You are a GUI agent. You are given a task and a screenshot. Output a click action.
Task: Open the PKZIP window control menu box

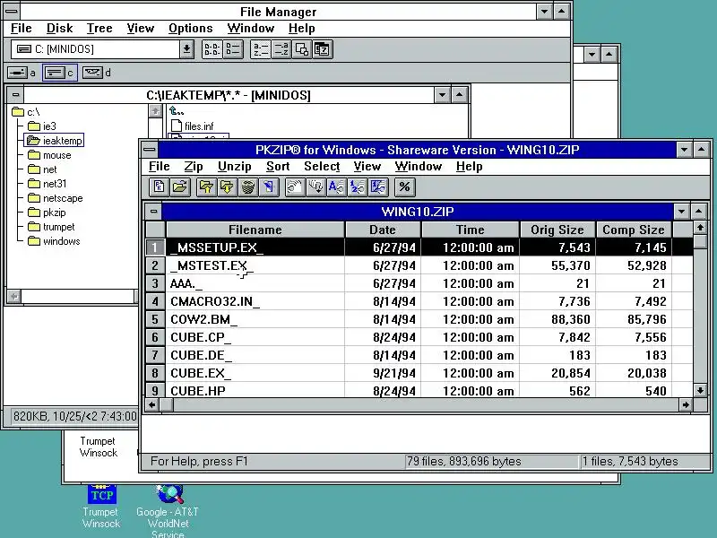coord(149,150)
